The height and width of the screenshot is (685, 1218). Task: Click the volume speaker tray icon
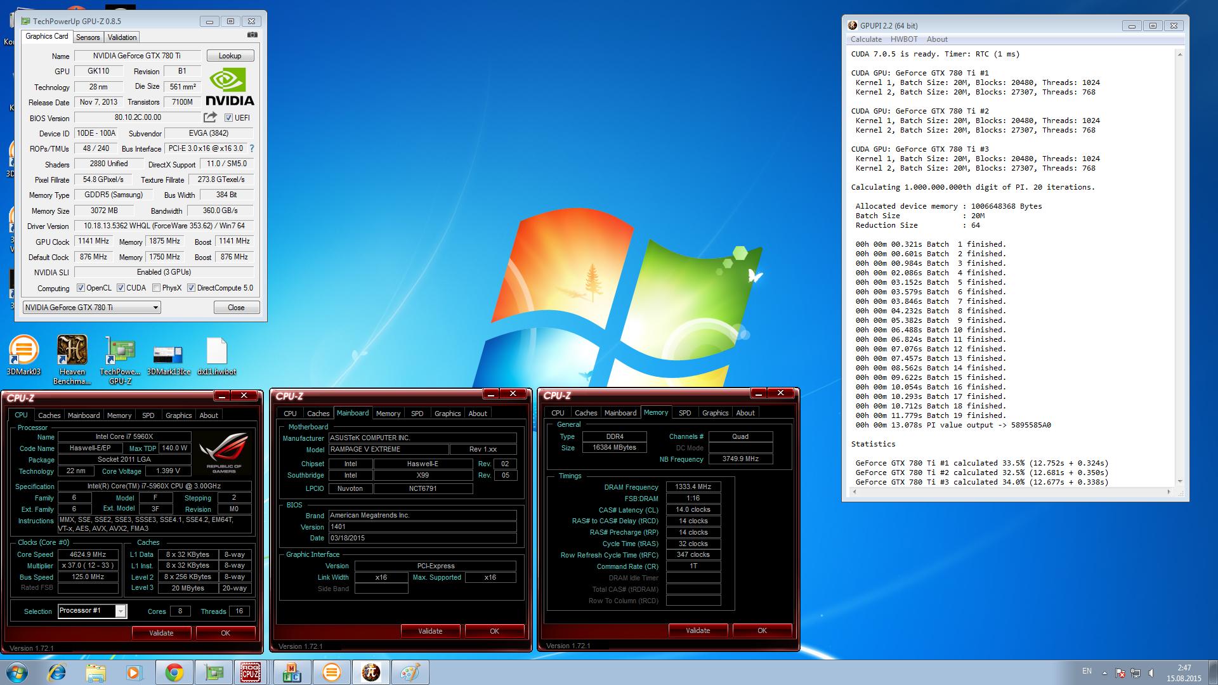(x=1152, y=672)
